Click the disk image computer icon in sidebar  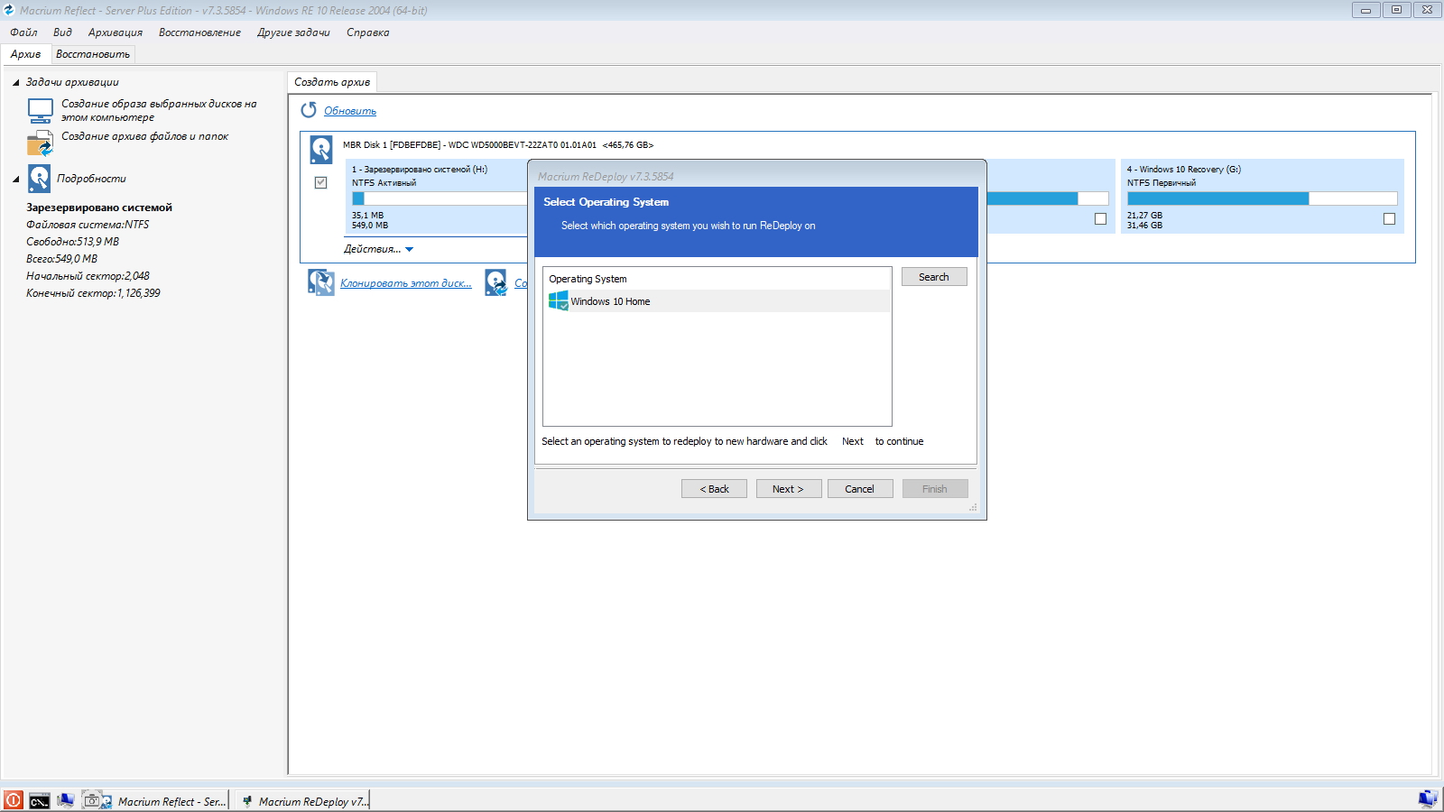point(41,110)
